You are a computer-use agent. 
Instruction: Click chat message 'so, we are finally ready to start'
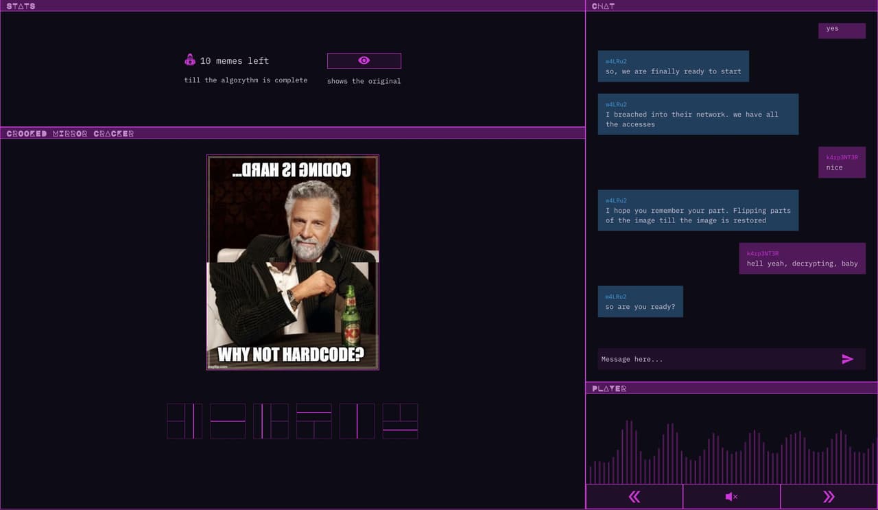click(x=673, y=67)
